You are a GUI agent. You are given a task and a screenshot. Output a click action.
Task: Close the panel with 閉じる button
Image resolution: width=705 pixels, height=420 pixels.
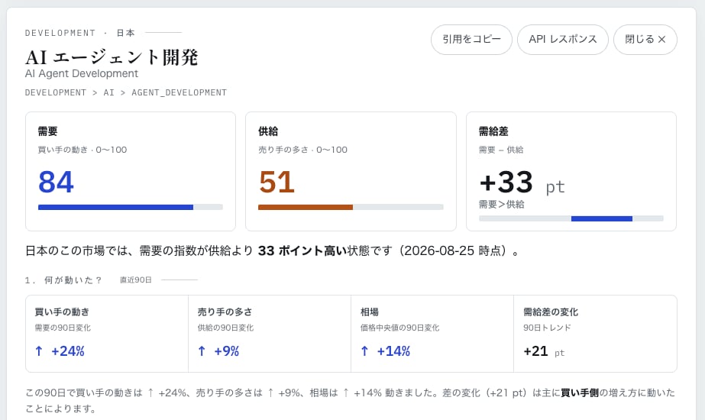pyautogui.click(x=645, y=40)
